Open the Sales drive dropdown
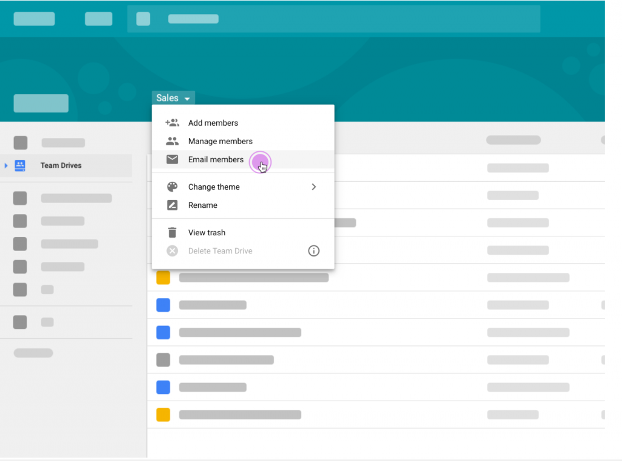Viewport: 622px width, 462px height. click(x=173, y=98)
